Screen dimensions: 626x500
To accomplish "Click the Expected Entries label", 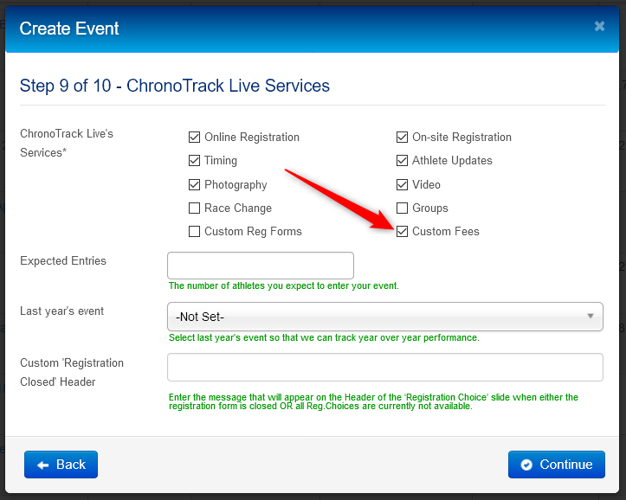I will [x=63, y=260].
